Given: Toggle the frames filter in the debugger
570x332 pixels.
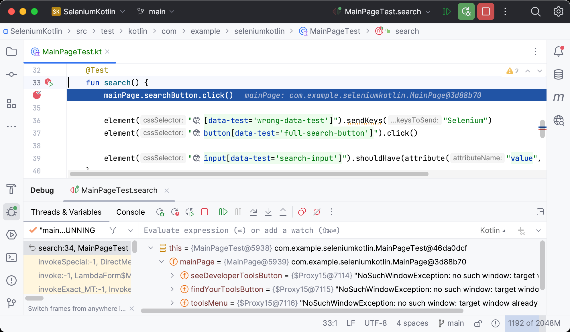Looking at the screenshot, I should point(113,230).
